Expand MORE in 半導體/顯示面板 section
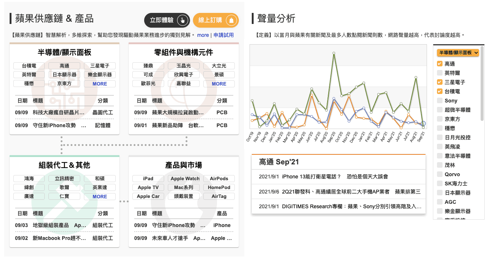Screen dimensions: 488x258 pyautogui.click(x=100, y=84)
